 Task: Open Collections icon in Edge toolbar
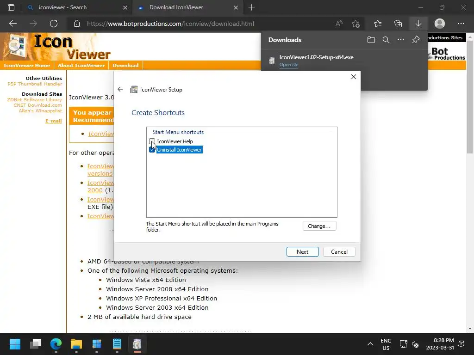click(x=398, y=24)
